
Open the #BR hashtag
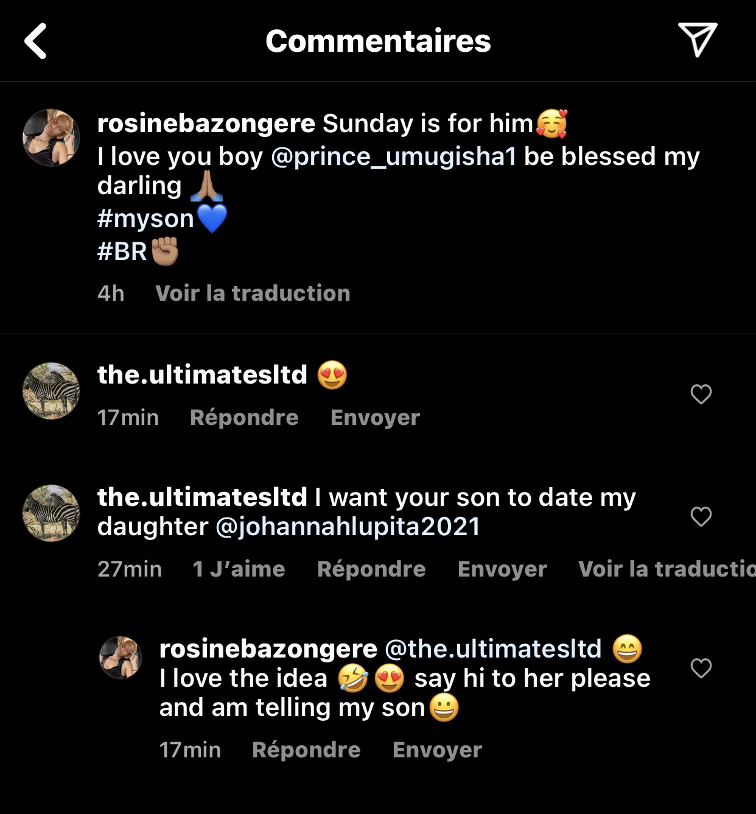122,251
